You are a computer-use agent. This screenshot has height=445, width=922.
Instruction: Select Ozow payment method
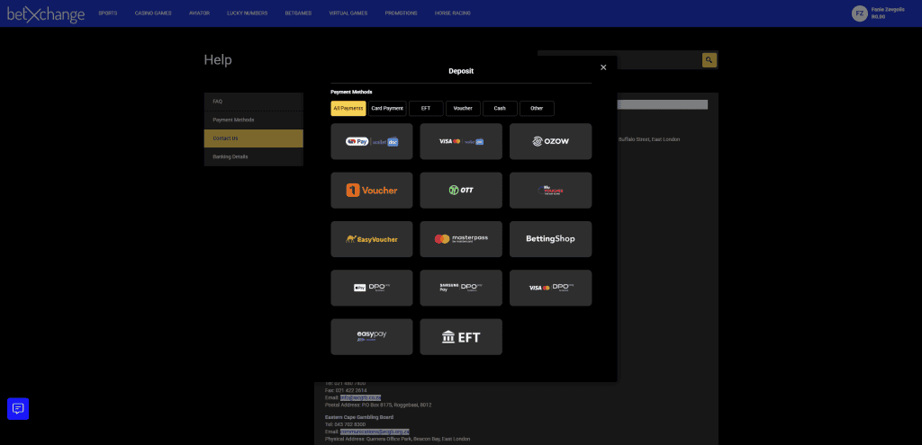pos(550,141)
